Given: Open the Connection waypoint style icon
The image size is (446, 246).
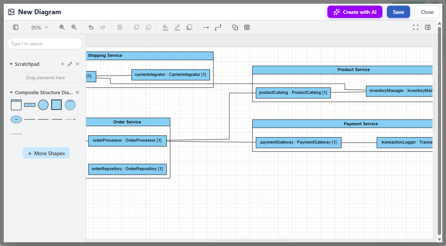Looking at the screenshot, I should click(218, 27).
